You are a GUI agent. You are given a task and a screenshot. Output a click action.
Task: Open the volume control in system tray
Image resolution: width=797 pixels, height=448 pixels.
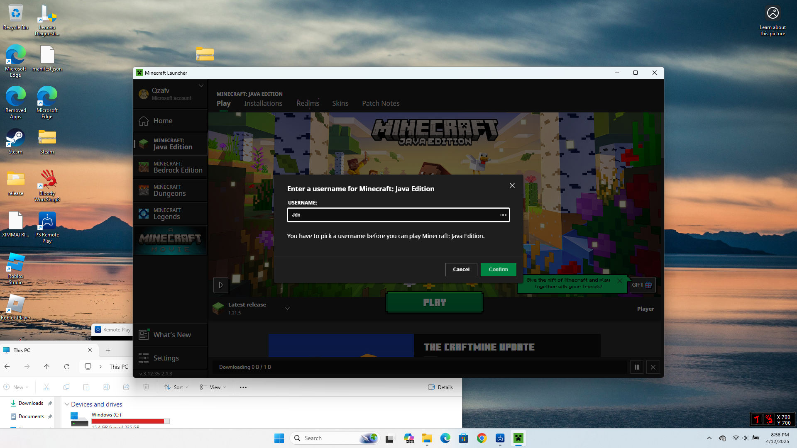745,438
